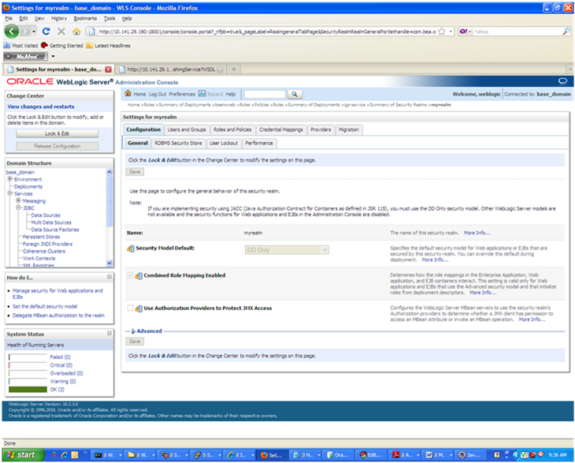
Task: Toggle Use Authorization Providers JMX checkbox
Action: click(x=130, y=308)
